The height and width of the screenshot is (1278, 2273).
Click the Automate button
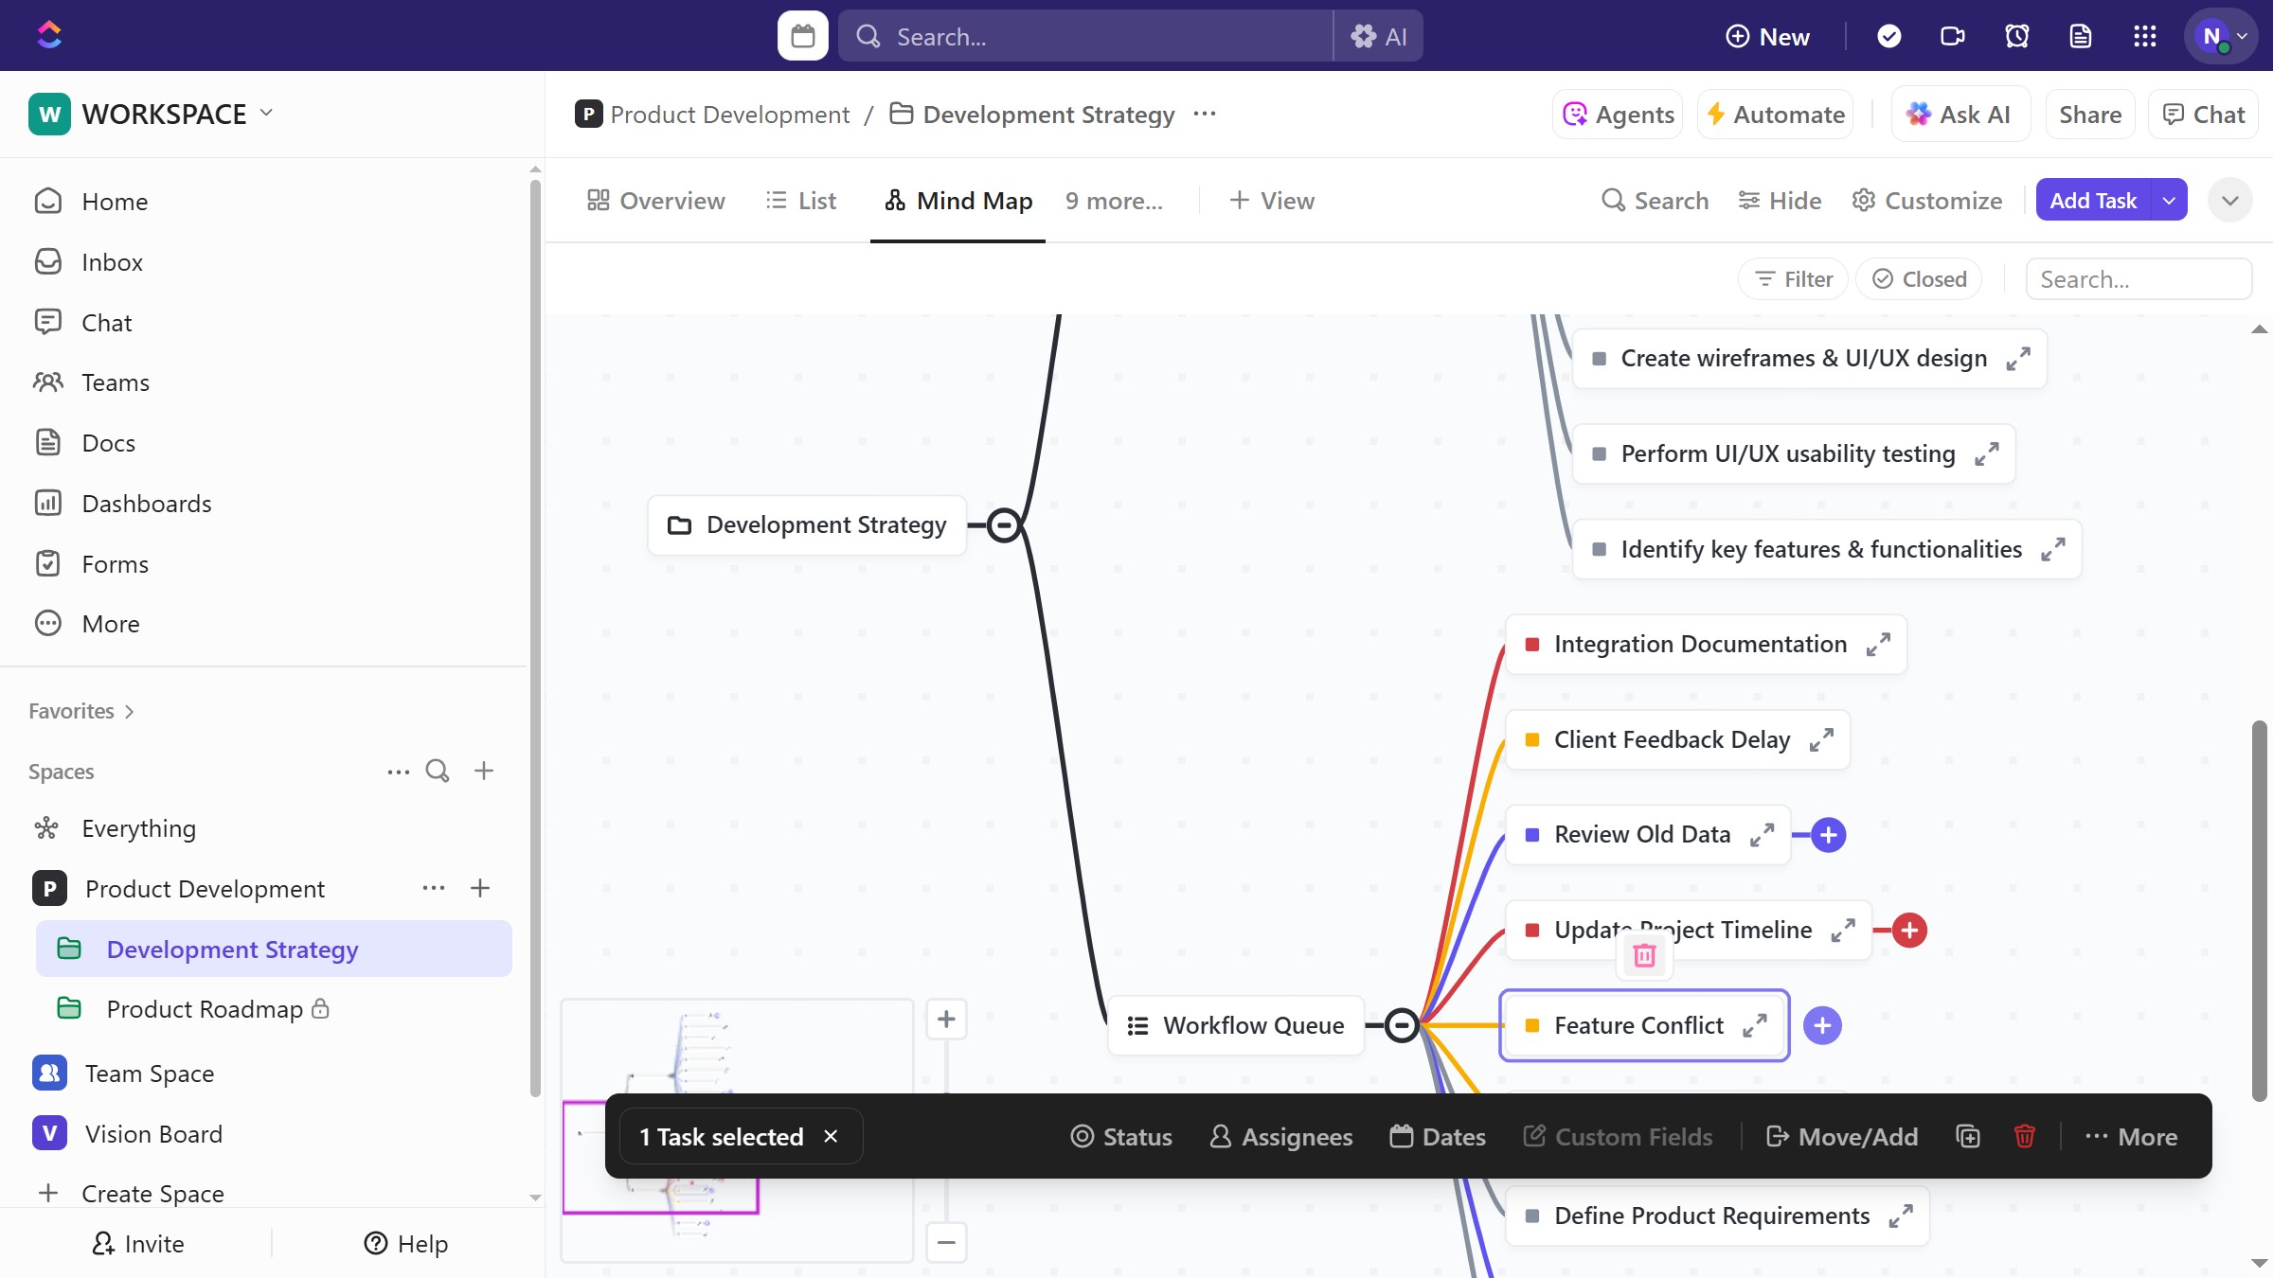point(1775,115)
